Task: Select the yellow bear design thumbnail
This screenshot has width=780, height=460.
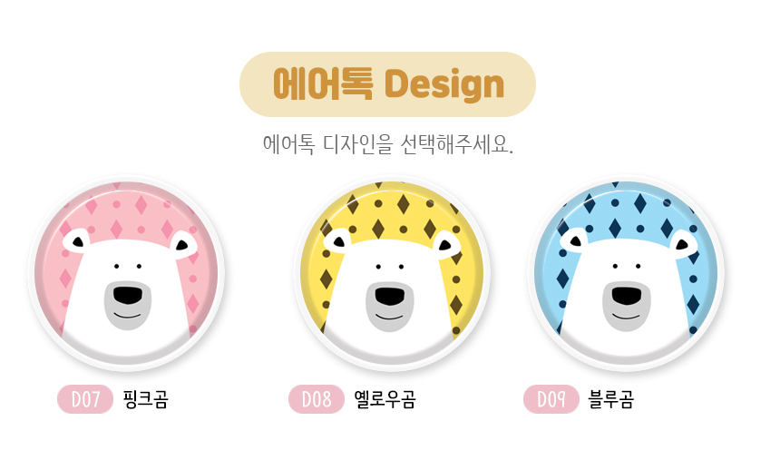Action: tap(392, 273)
